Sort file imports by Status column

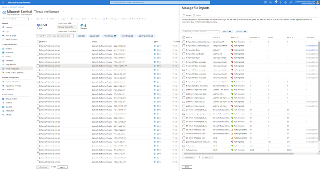235,38
